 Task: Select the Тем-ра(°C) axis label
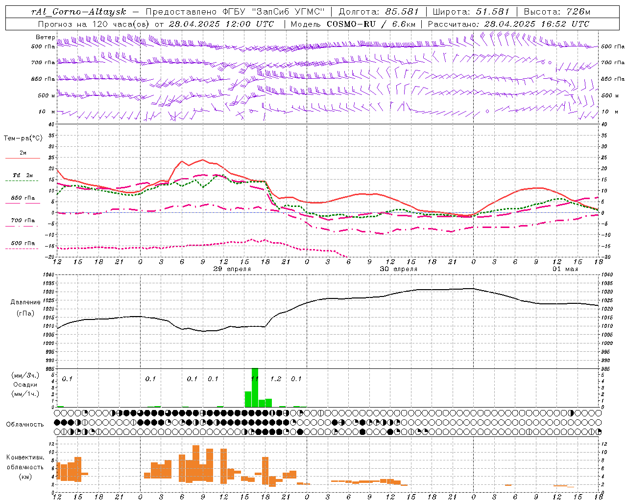[x=23, y=138]
